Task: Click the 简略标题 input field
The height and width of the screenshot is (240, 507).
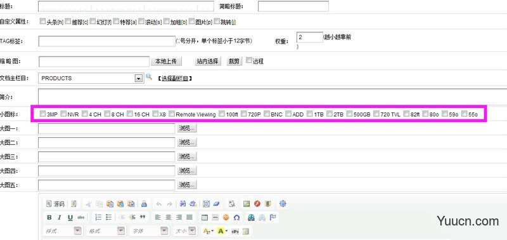Action: pyautogui.click(x=293, y=6)
